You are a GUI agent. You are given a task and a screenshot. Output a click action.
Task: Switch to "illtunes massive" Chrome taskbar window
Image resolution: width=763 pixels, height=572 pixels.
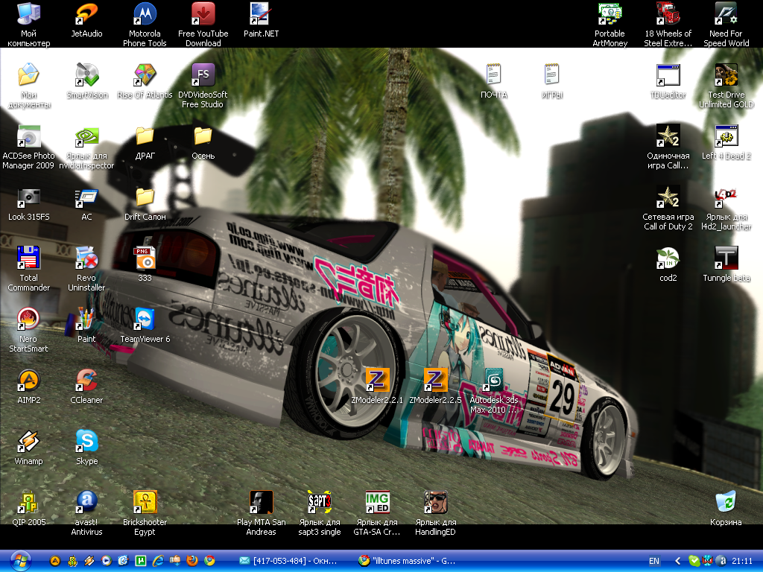(407, 561)
